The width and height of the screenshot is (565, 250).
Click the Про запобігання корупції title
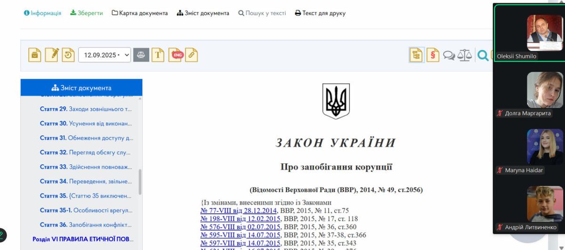(336, 167)
